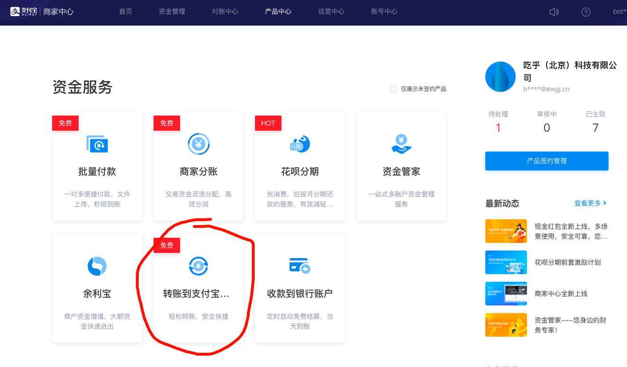
Task: Open the bot account name in header
Action: pos(620,11)
